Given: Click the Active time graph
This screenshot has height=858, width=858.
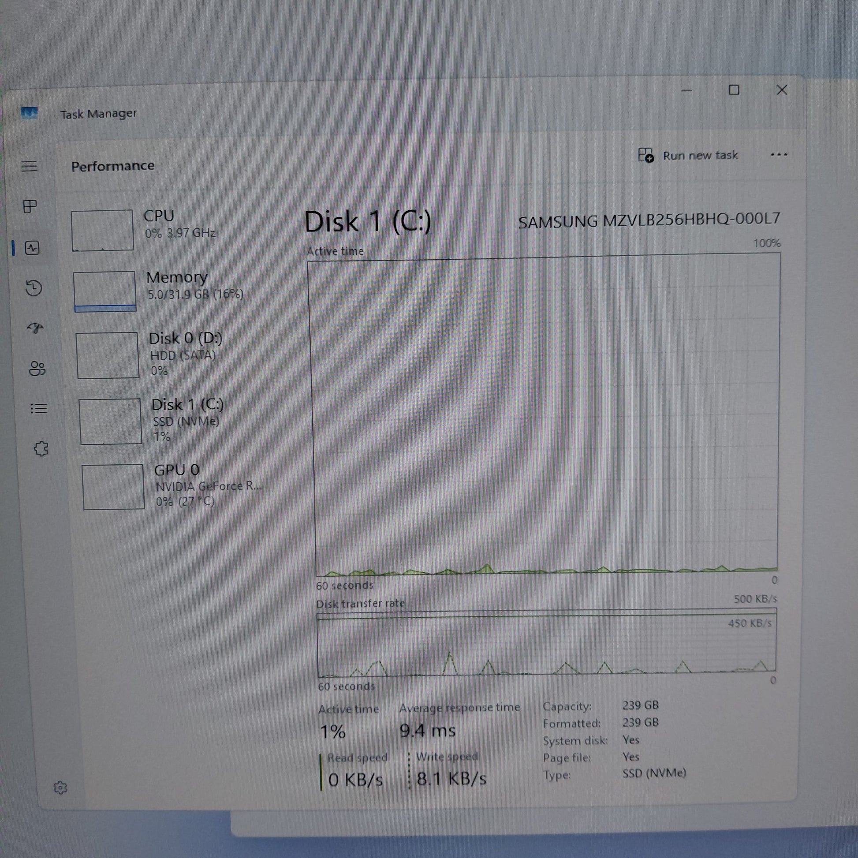Looking at the screenshot, I should 545,415.
